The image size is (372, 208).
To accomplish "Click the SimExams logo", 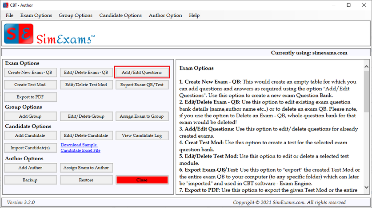I will [49, 34].
